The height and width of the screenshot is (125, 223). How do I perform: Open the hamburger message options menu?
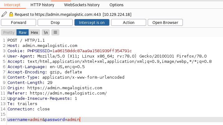pos(55,32)
